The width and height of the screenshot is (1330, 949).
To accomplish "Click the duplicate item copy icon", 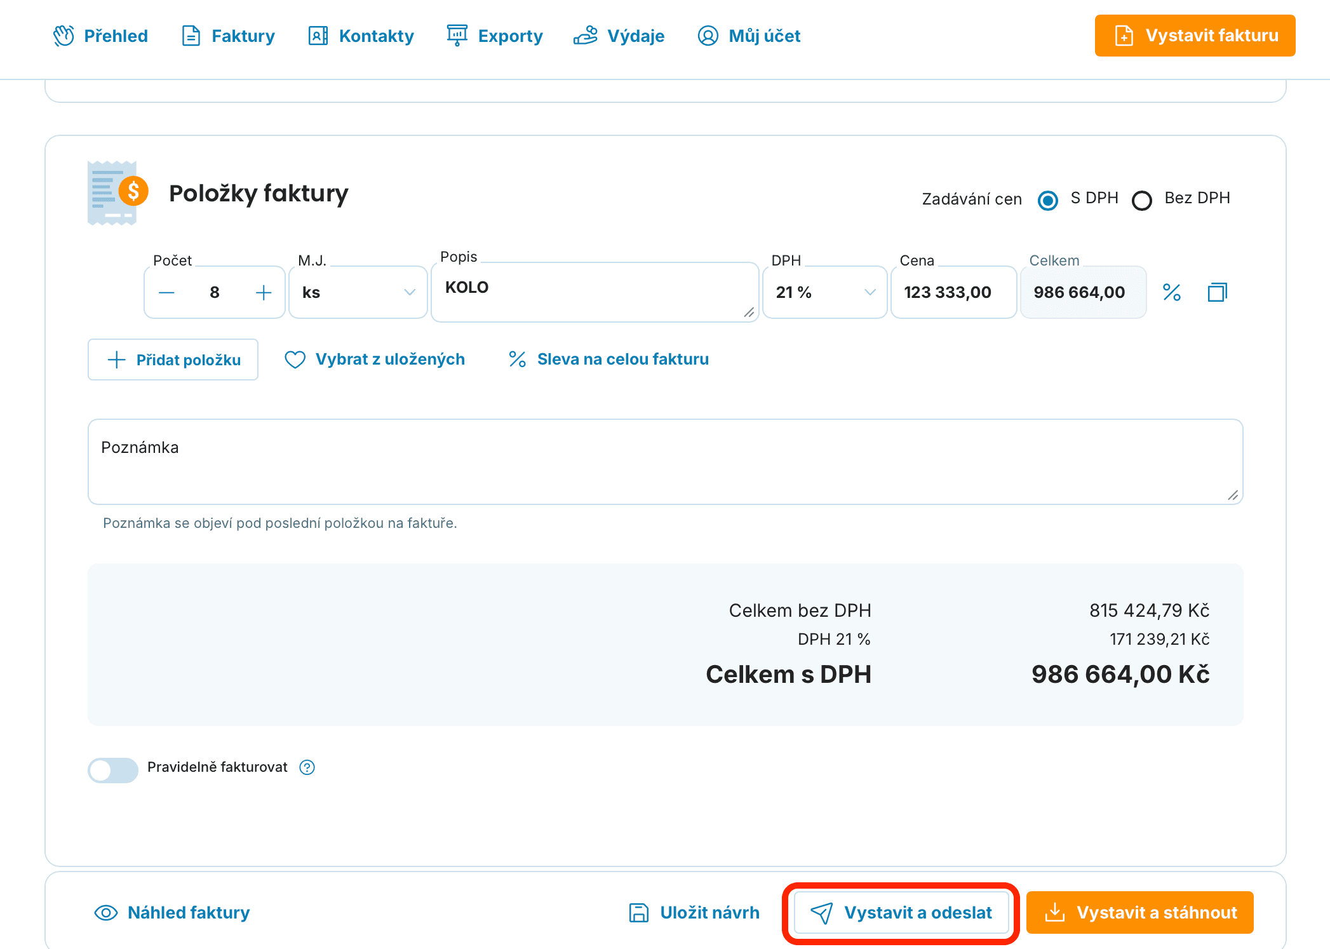I will 1217,292.
